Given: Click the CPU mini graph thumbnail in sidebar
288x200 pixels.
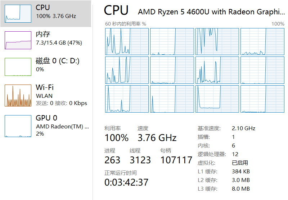Looking at the screenshot, I should (18, 13).
